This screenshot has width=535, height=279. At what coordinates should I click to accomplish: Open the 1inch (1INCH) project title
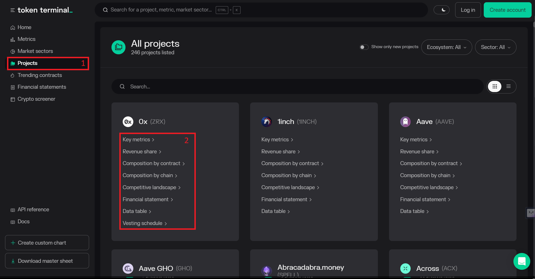pos(297,122)
